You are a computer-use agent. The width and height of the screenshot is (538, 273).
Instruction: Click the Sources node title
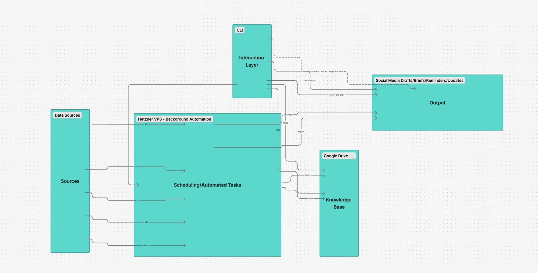[x=70, y=181]
